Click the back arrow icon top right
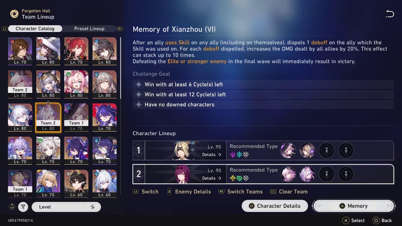402x226 pixels. 390,14
